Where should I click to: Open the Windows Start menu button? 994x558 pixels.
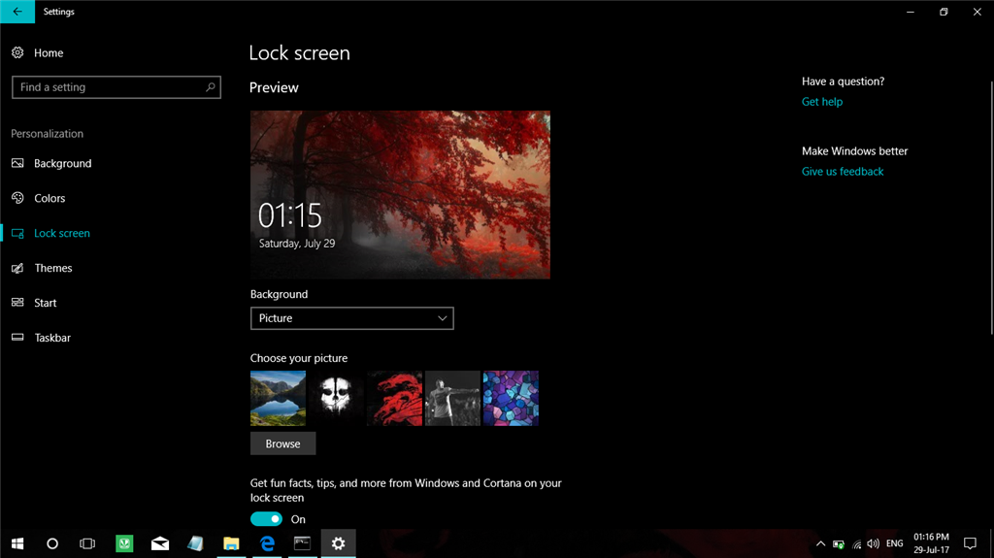17,543
